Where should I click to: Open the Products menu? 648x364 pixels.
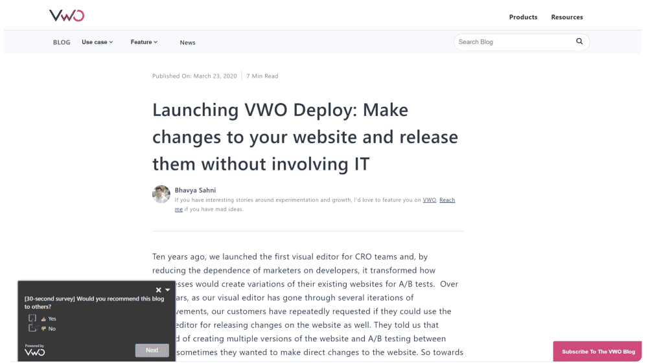click(523, 17)
